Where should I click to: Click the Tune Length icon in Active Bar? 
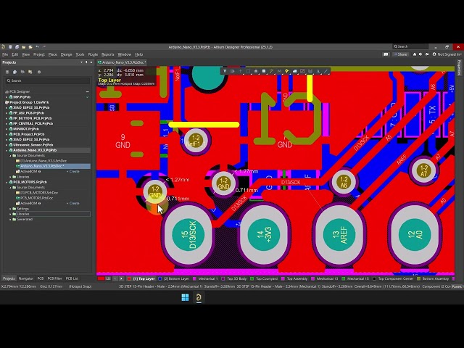pos(279,71)
